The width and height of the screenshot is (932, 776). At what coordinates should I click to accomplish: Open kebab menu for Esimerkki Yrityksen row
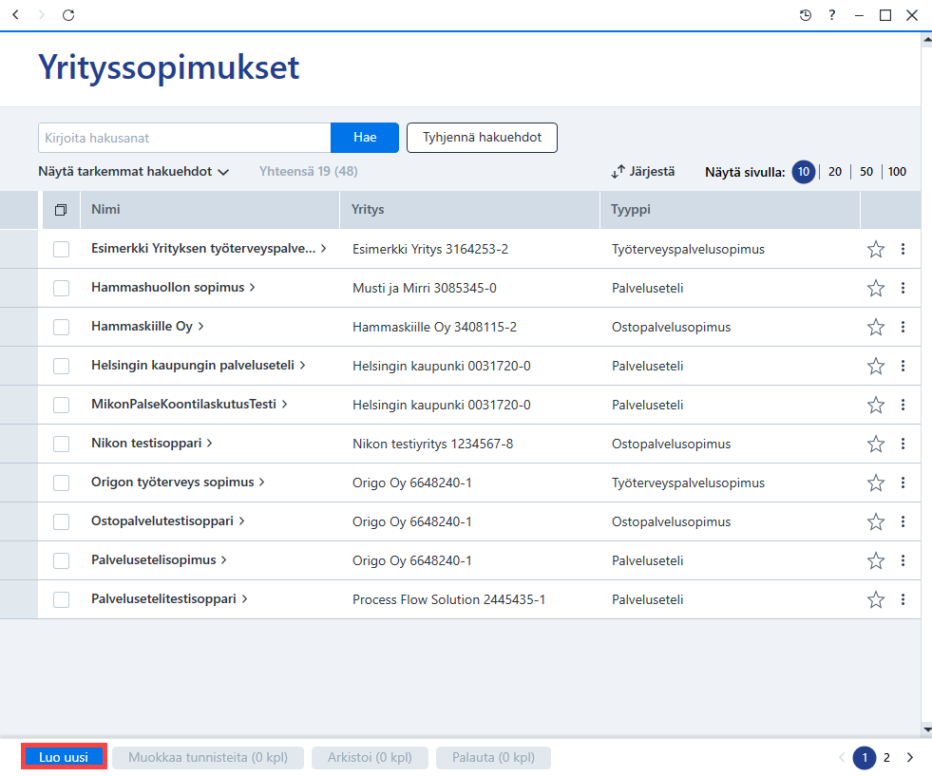903,249
